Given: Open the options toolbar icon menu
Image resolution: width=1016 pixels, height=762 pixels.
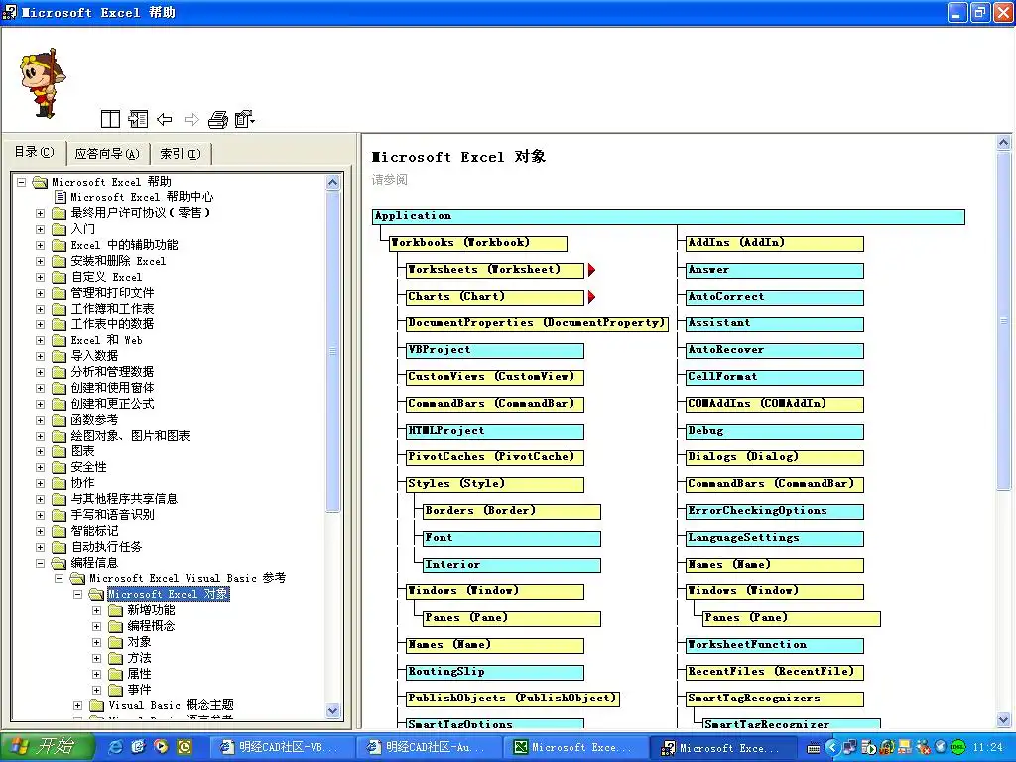Looking at the screenshot, I should pyautogui.click(x=245, y=119).
